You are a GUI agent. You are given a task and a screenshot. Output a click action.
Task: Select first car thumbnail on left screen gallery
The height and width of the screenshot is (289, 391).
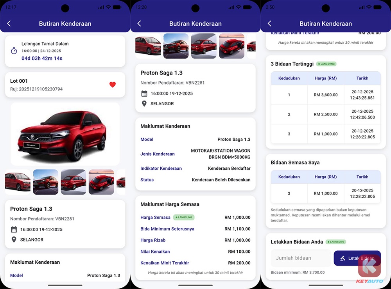point(18,182)
